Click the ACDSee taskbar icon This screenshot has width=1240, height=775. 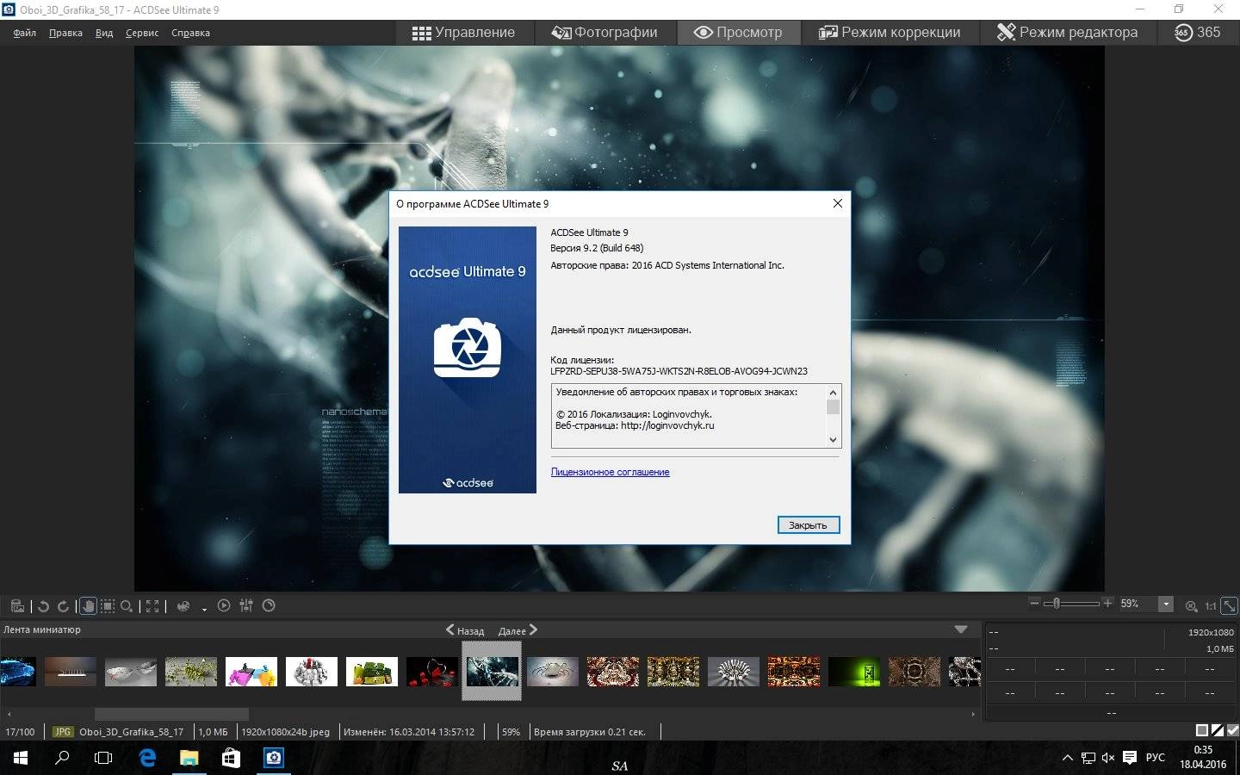click(273, 758)
